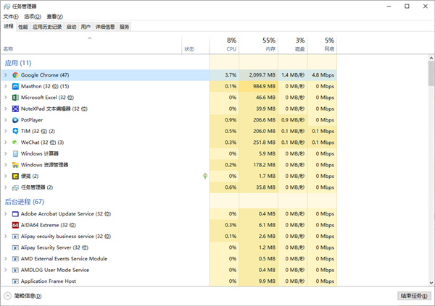Click the green leaf suspended status icon

pos(205,176)
